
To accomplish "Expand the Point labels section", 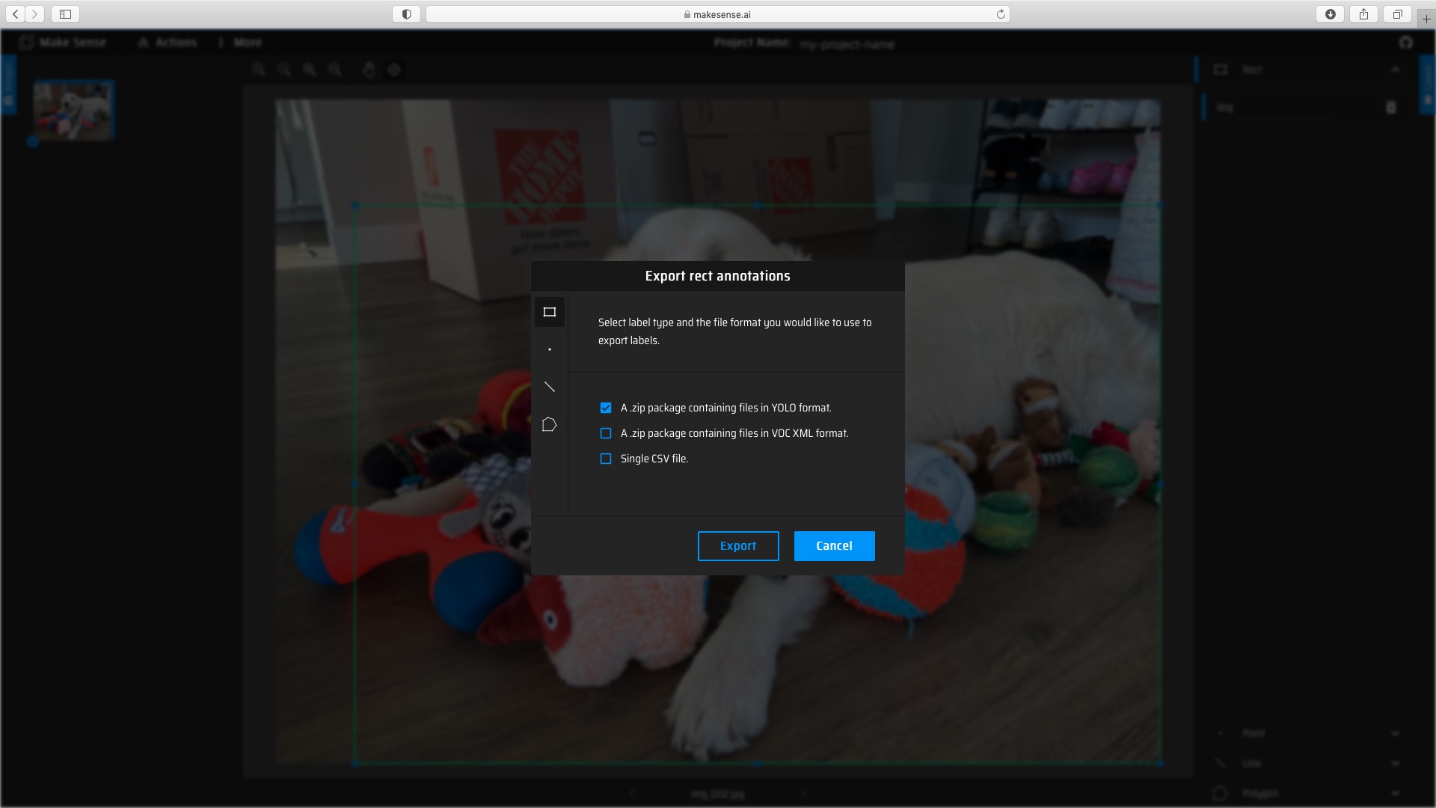I will pyautogui.click(x=1395, y=733).
